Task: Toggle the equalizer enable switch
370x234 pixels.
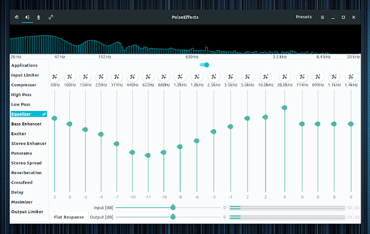Action: pyautogui.click(x=204, y=65)
